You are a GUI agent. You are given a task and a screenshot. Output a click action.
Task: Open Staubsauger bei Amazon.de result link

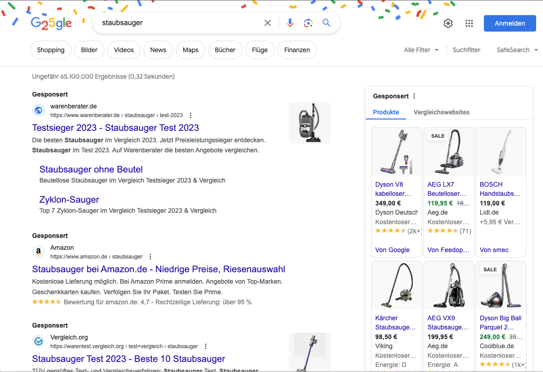point(159,269)
